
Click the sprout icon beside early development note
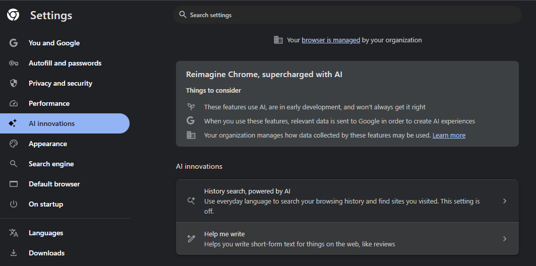(x=191, y=107)
